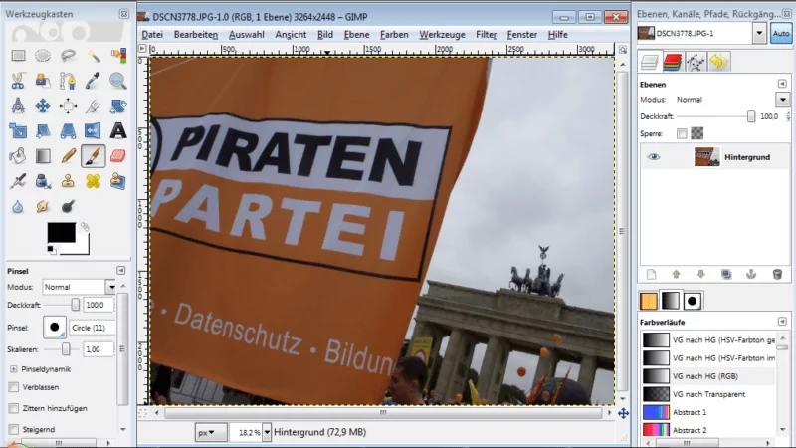
Task: Select the Measure tool
Action: [18, 106]
